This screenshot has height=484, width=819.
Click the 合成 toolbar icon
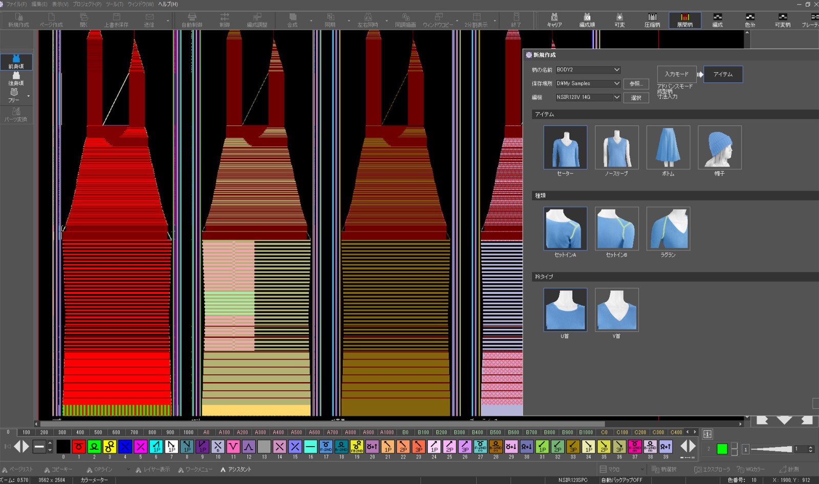pyautogui.click(x=292, y=20)
